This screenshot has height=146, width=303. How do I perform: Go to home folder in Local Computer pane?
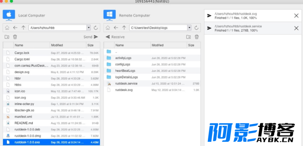pyautogui.click(x=7, y=28)
